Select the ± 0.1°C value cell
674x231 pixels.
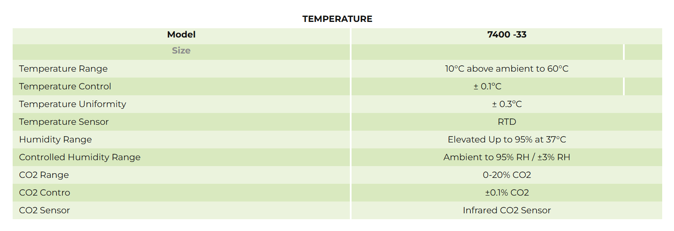pyautogui.click(x=487, y=86)
